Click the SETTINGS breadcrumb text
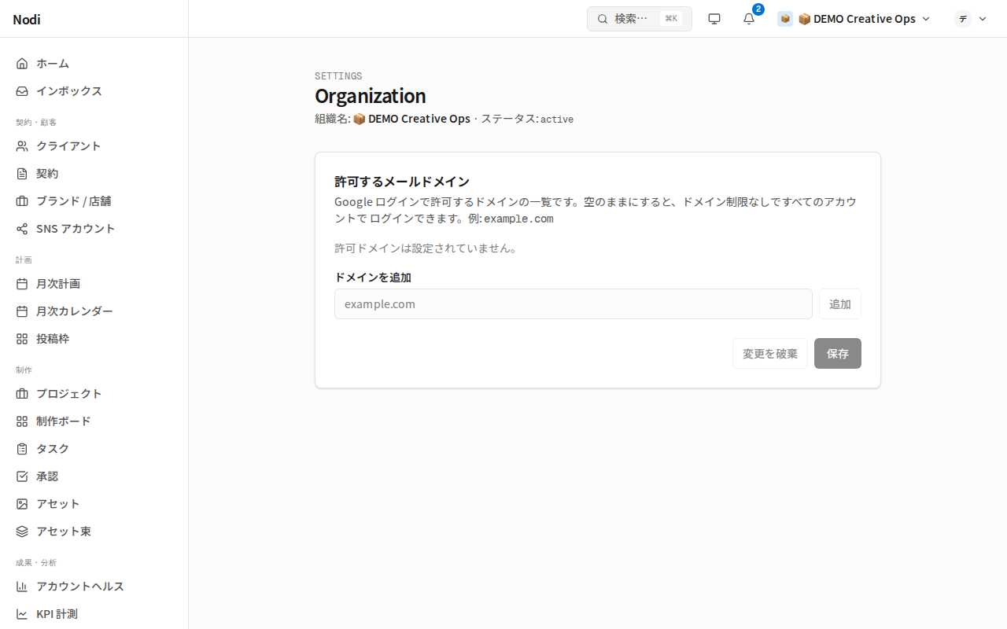 tap(338, 76)
